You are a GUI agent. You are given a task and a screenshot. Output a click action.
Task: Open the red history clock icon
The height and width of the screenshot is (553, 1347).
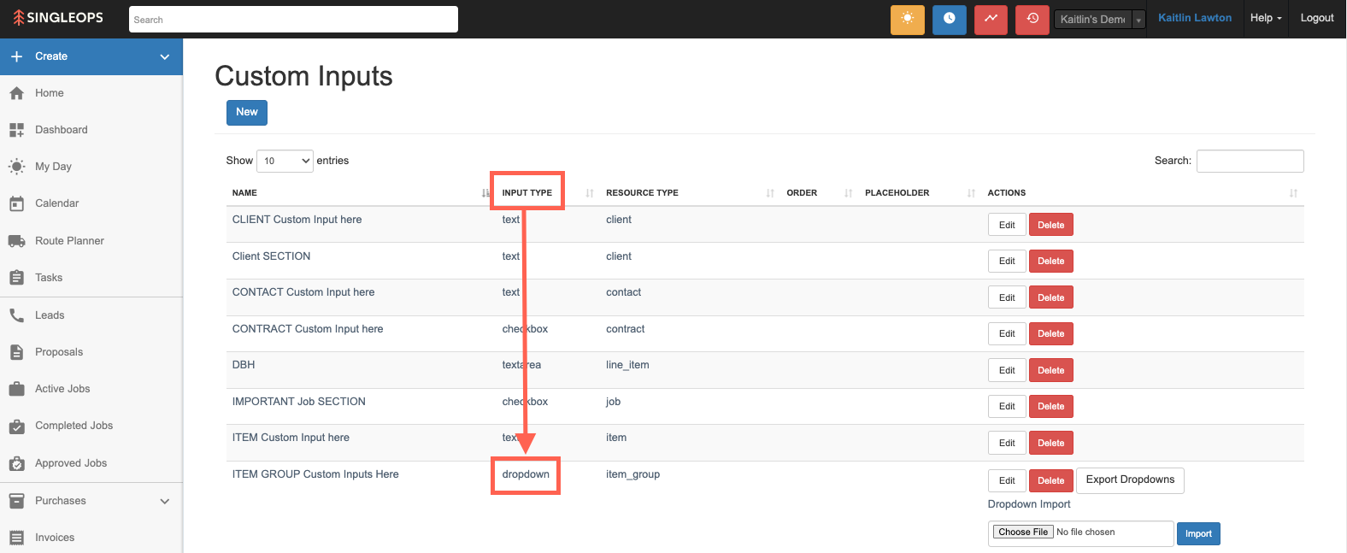coord(1032,19)
